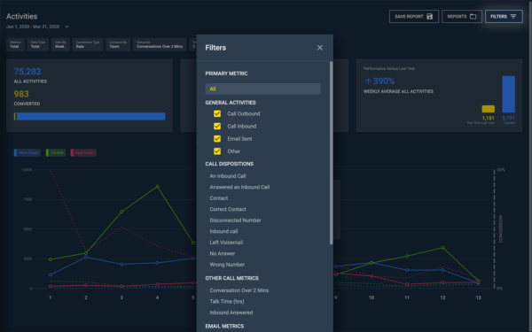
Task: Expand the date range chevron
Action: click(66, 27)
